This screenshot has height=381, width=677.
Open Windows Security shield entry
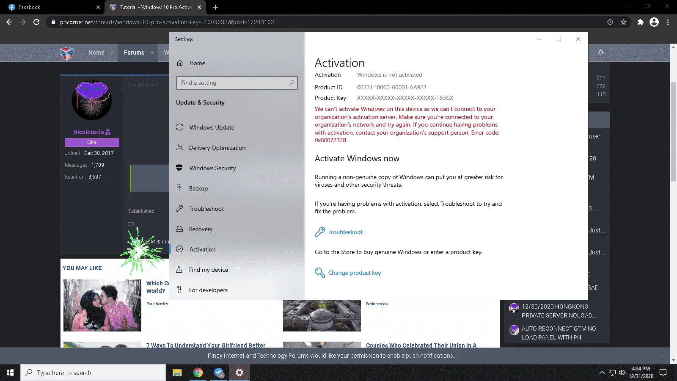click(206, 168)
